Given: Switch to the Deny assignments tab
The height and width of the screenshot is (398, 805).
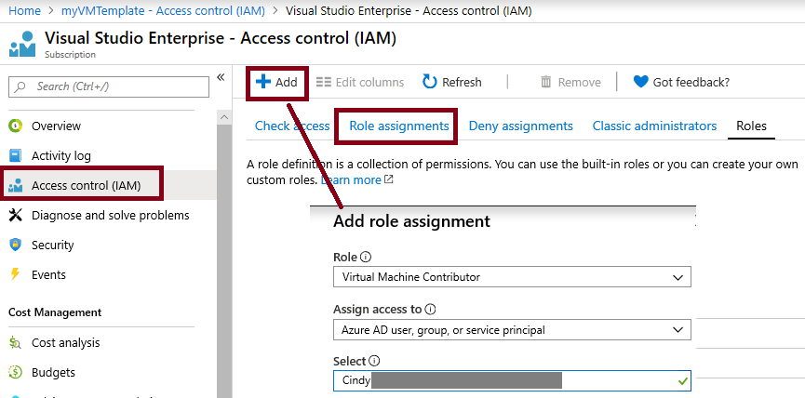Looking at the screenshot, I should tap(520, 126).
